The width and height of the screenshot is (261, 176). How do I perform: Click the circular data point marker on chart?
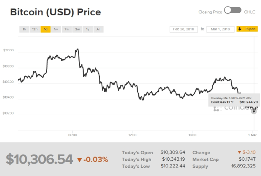pos(254,111)
